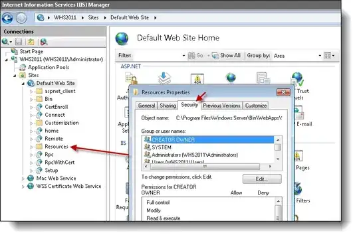Click the Edit... permissions button
This screenshot has height=239, width=359.
tap(262, 179)
